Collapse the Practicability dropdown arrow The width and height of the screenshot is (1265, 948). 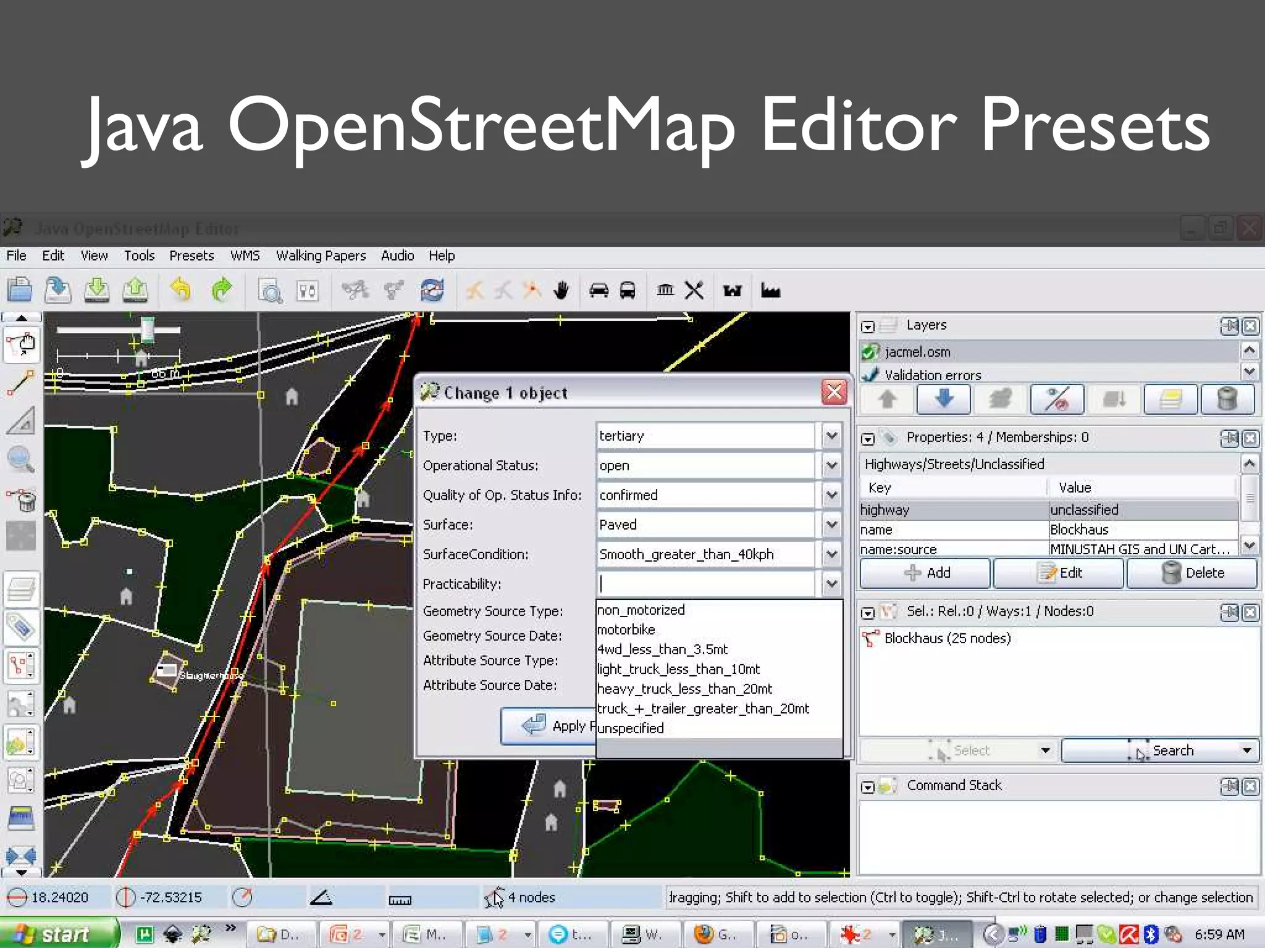coord(831,584)
